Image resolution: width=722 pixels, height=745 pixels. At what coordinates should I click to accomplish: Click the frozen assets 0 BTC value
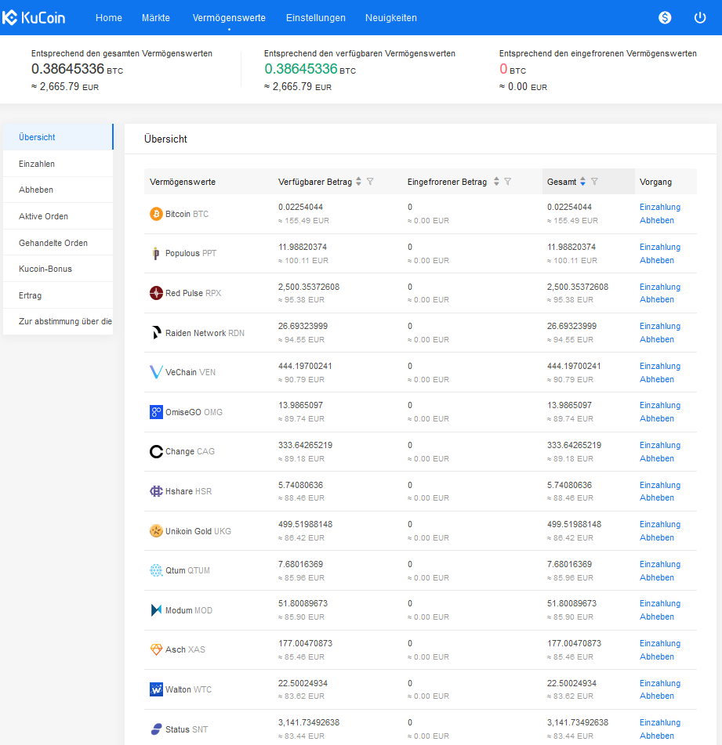pos(513,70)
